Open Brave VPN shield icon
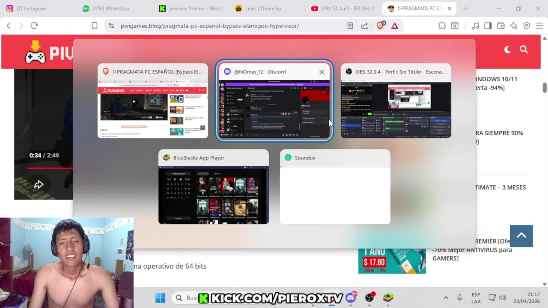 527,26
